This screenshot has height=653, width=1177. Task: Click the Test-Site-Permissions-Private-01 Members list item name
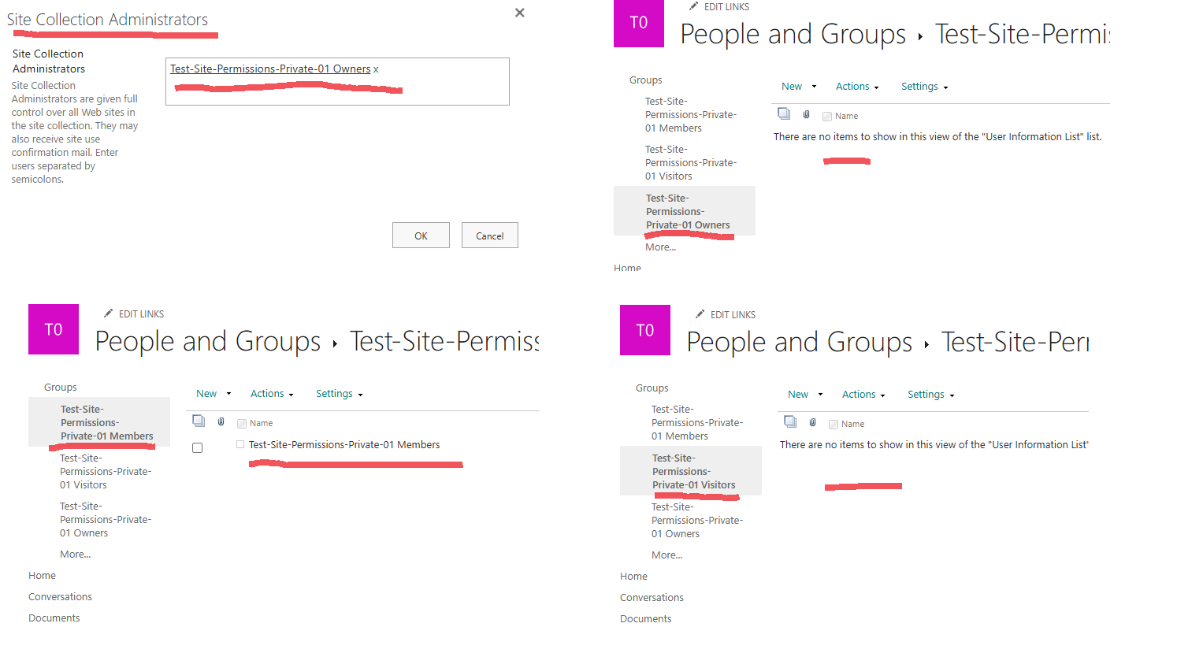(x=344, y=444)
